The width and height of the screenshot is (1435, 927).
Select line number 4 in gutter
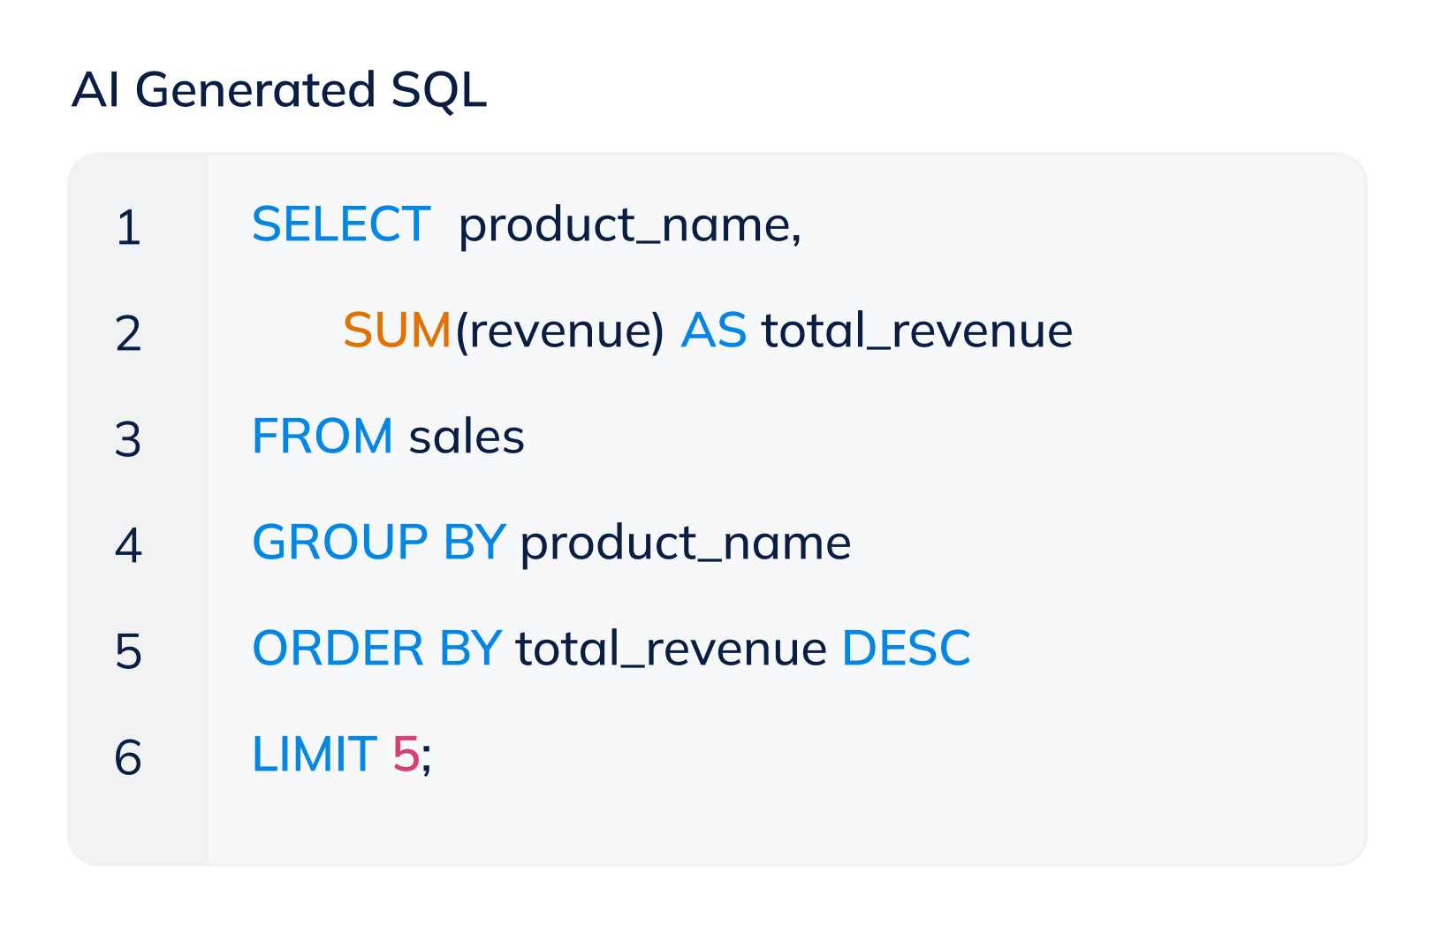click(128, 544)
